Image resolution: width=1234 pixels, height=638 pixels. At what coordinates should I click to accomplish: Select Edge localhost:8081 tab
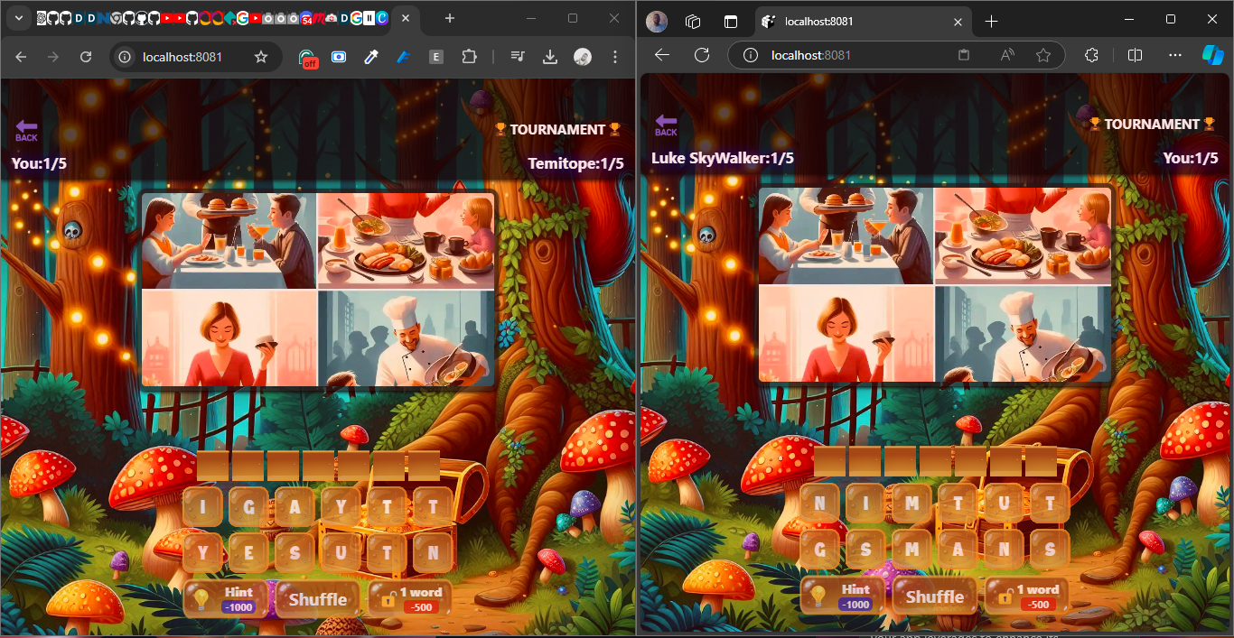(864, 21)
